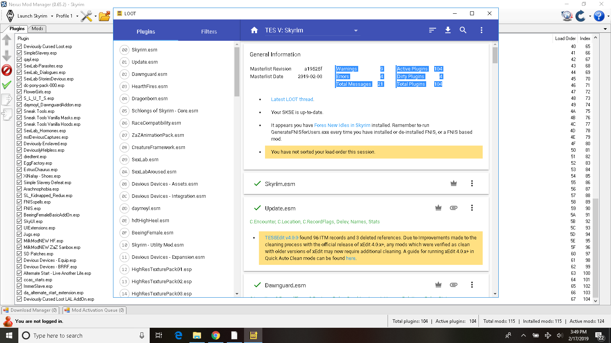The height and width of the screenshot is (343, 611).
Task: Click the blue refresh arrow icon
Action: pos(581,16)
